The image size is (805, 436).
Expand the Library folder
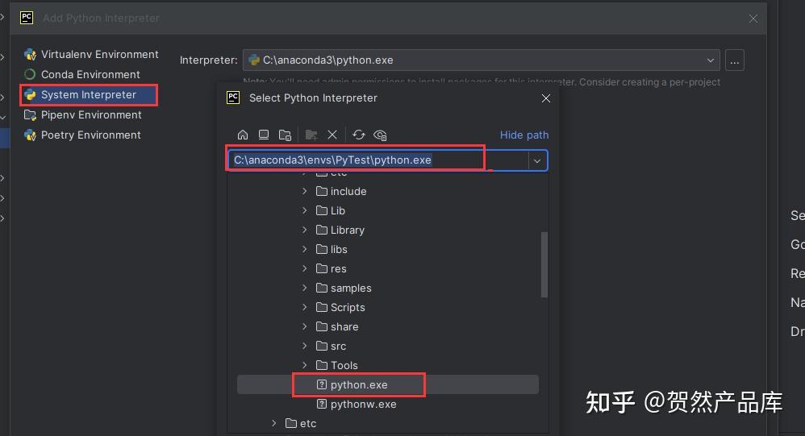304,230
